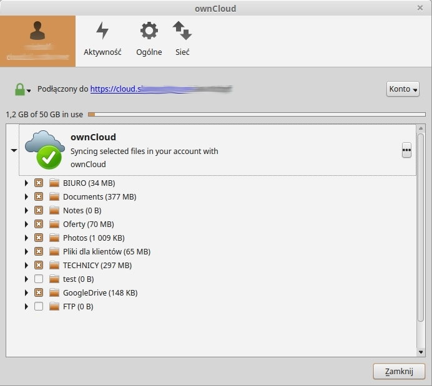Select the user account tab
The height and width of the screenshot is (386, 432).
pos(37,41)
